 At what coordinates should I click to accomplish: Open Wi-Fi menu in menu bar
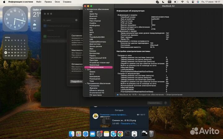click(182, 2)
